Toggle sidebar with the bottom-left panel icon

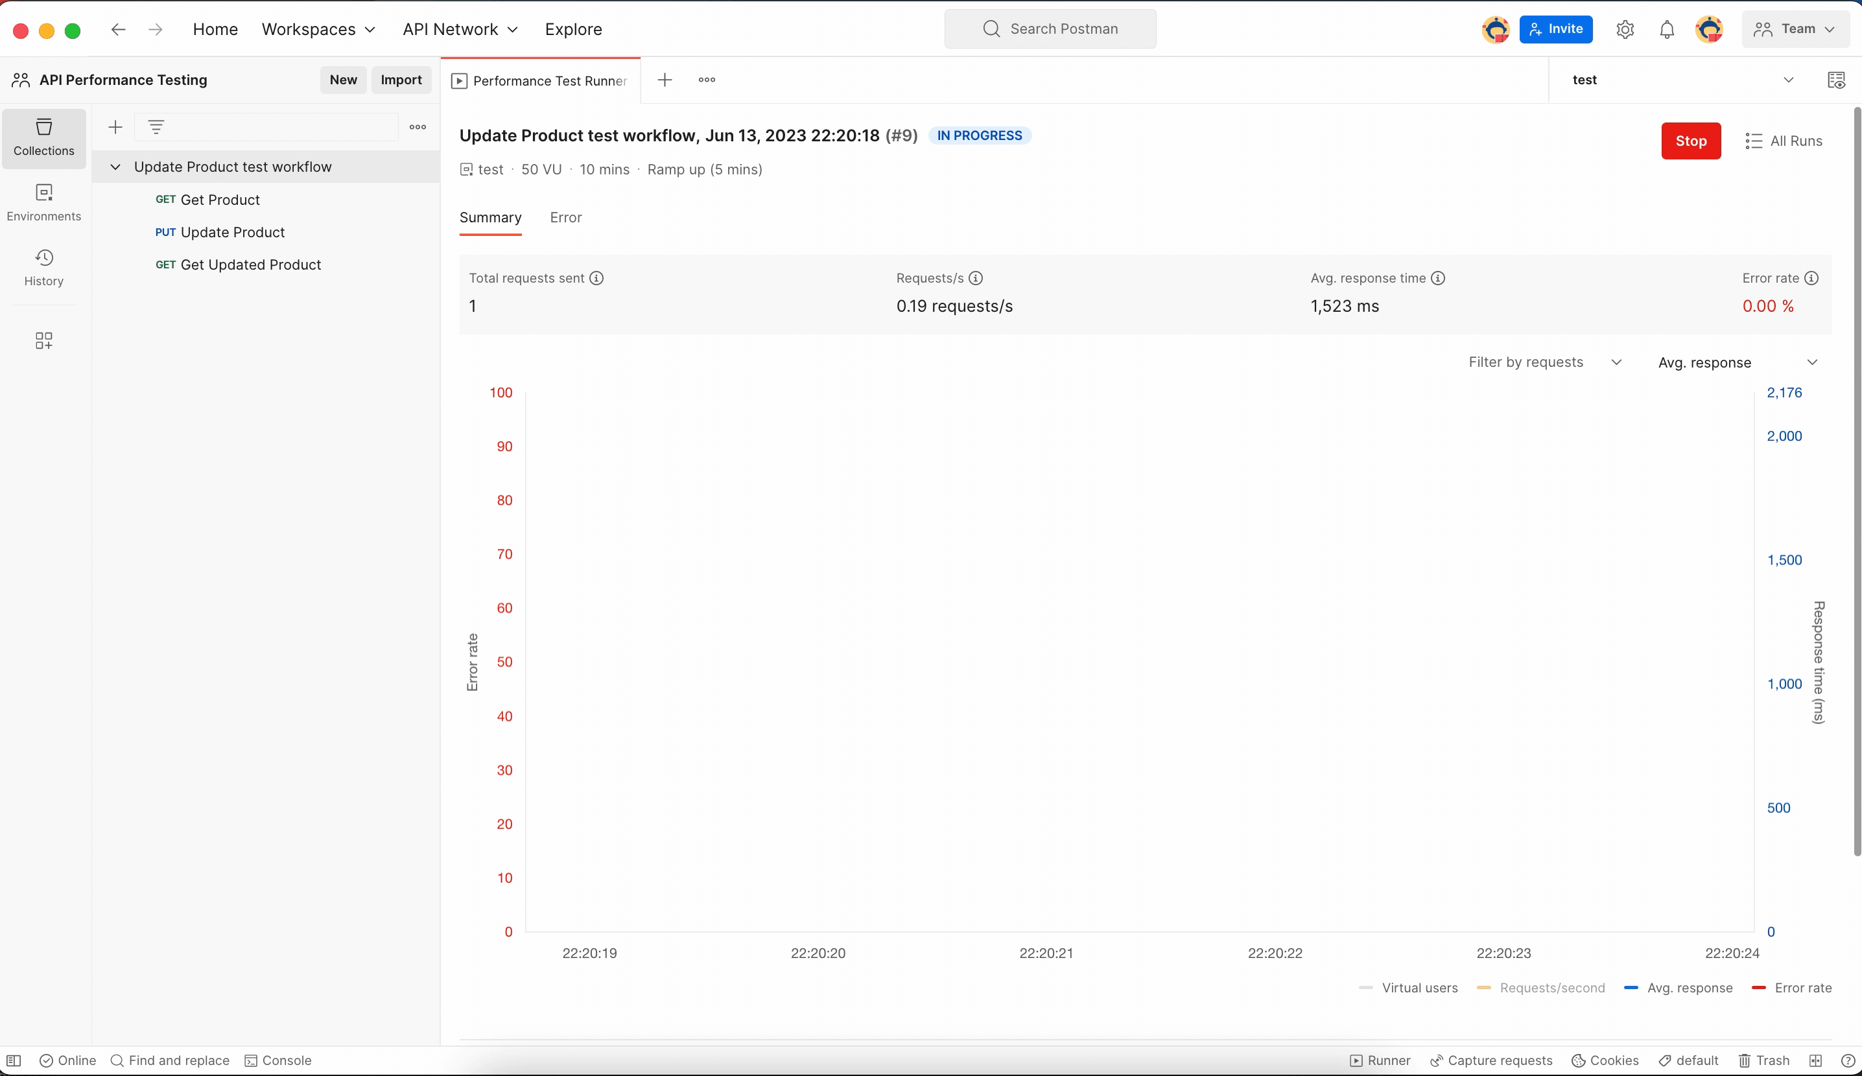14,1060
